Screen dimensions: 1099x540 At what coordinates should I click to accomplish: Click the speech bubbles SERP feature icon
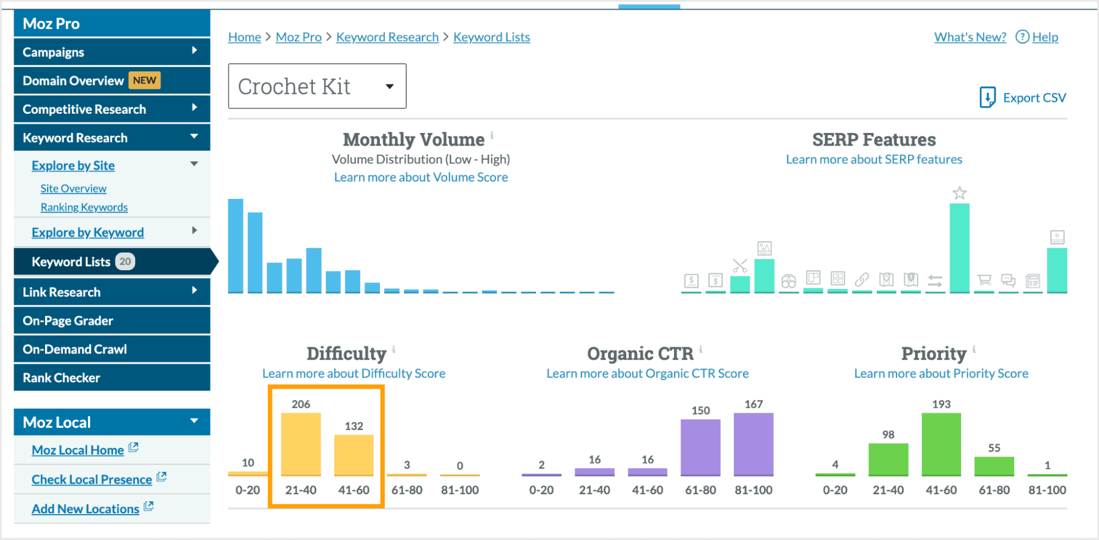[x=1008, y=281]
